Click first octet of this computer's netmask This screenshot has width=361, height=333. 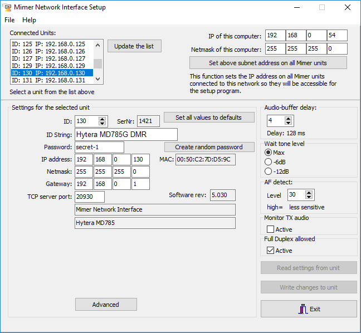tap(275, 49)
